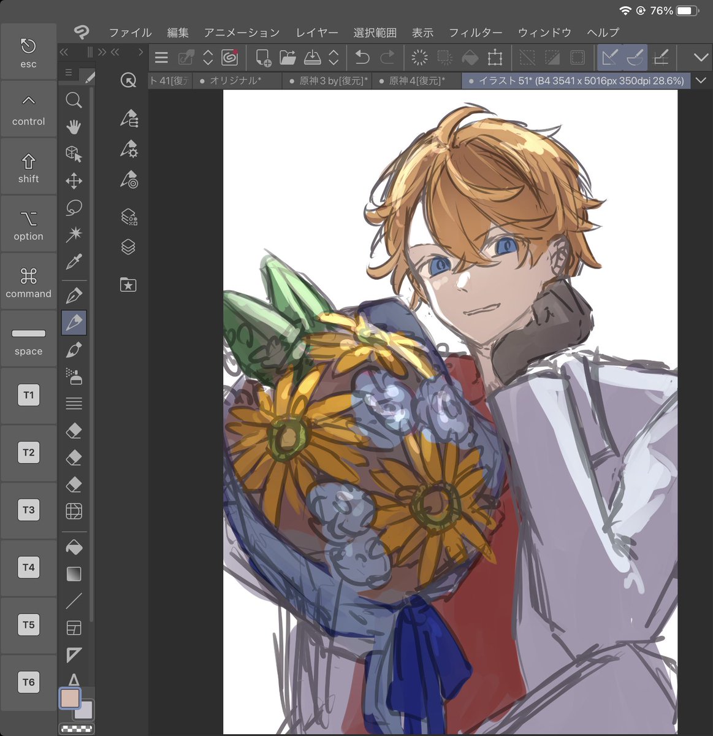713x736 pixels.
Task: Select the 3D Object operation tool
Action: 74,153
